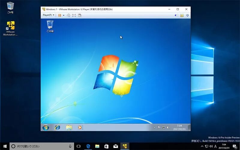Open the Windows 7 guest clock showing 7:04
This screenshot has height=150, width=240.
click(x=179, y=127)
